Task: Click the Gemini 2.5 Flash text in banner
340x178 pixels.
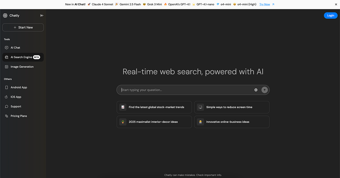Action: [130, 4]
